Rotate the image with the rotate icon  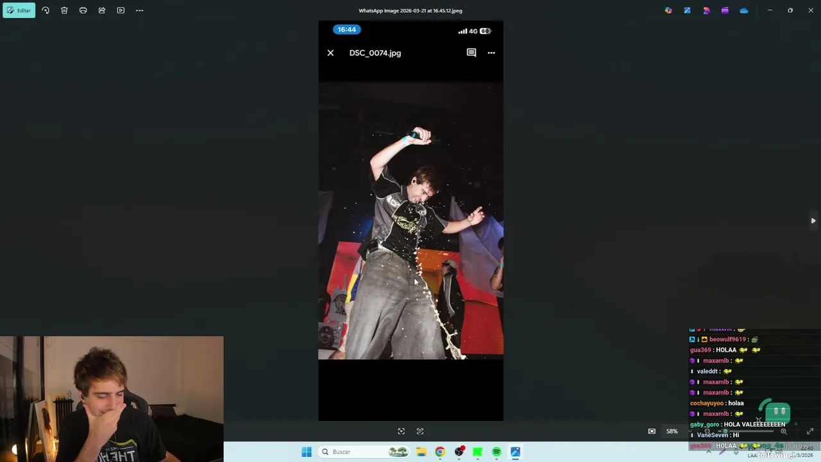[x=46, y=10]
